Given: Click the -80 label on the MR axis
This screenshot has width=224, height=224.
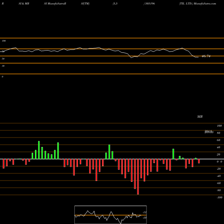Looking at the screenshot, I should pos(219,190).
